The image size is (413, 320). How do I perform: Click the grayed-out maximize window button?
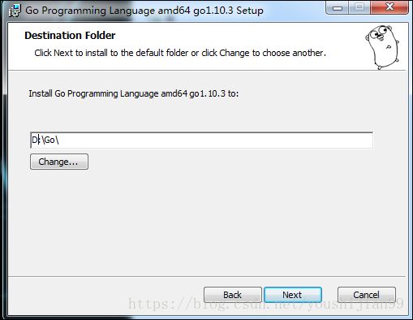tap(359, 8)
